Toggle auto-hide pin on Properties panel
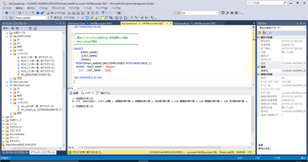The width and height of the screenshot is (308, 162). click(301, 23)
